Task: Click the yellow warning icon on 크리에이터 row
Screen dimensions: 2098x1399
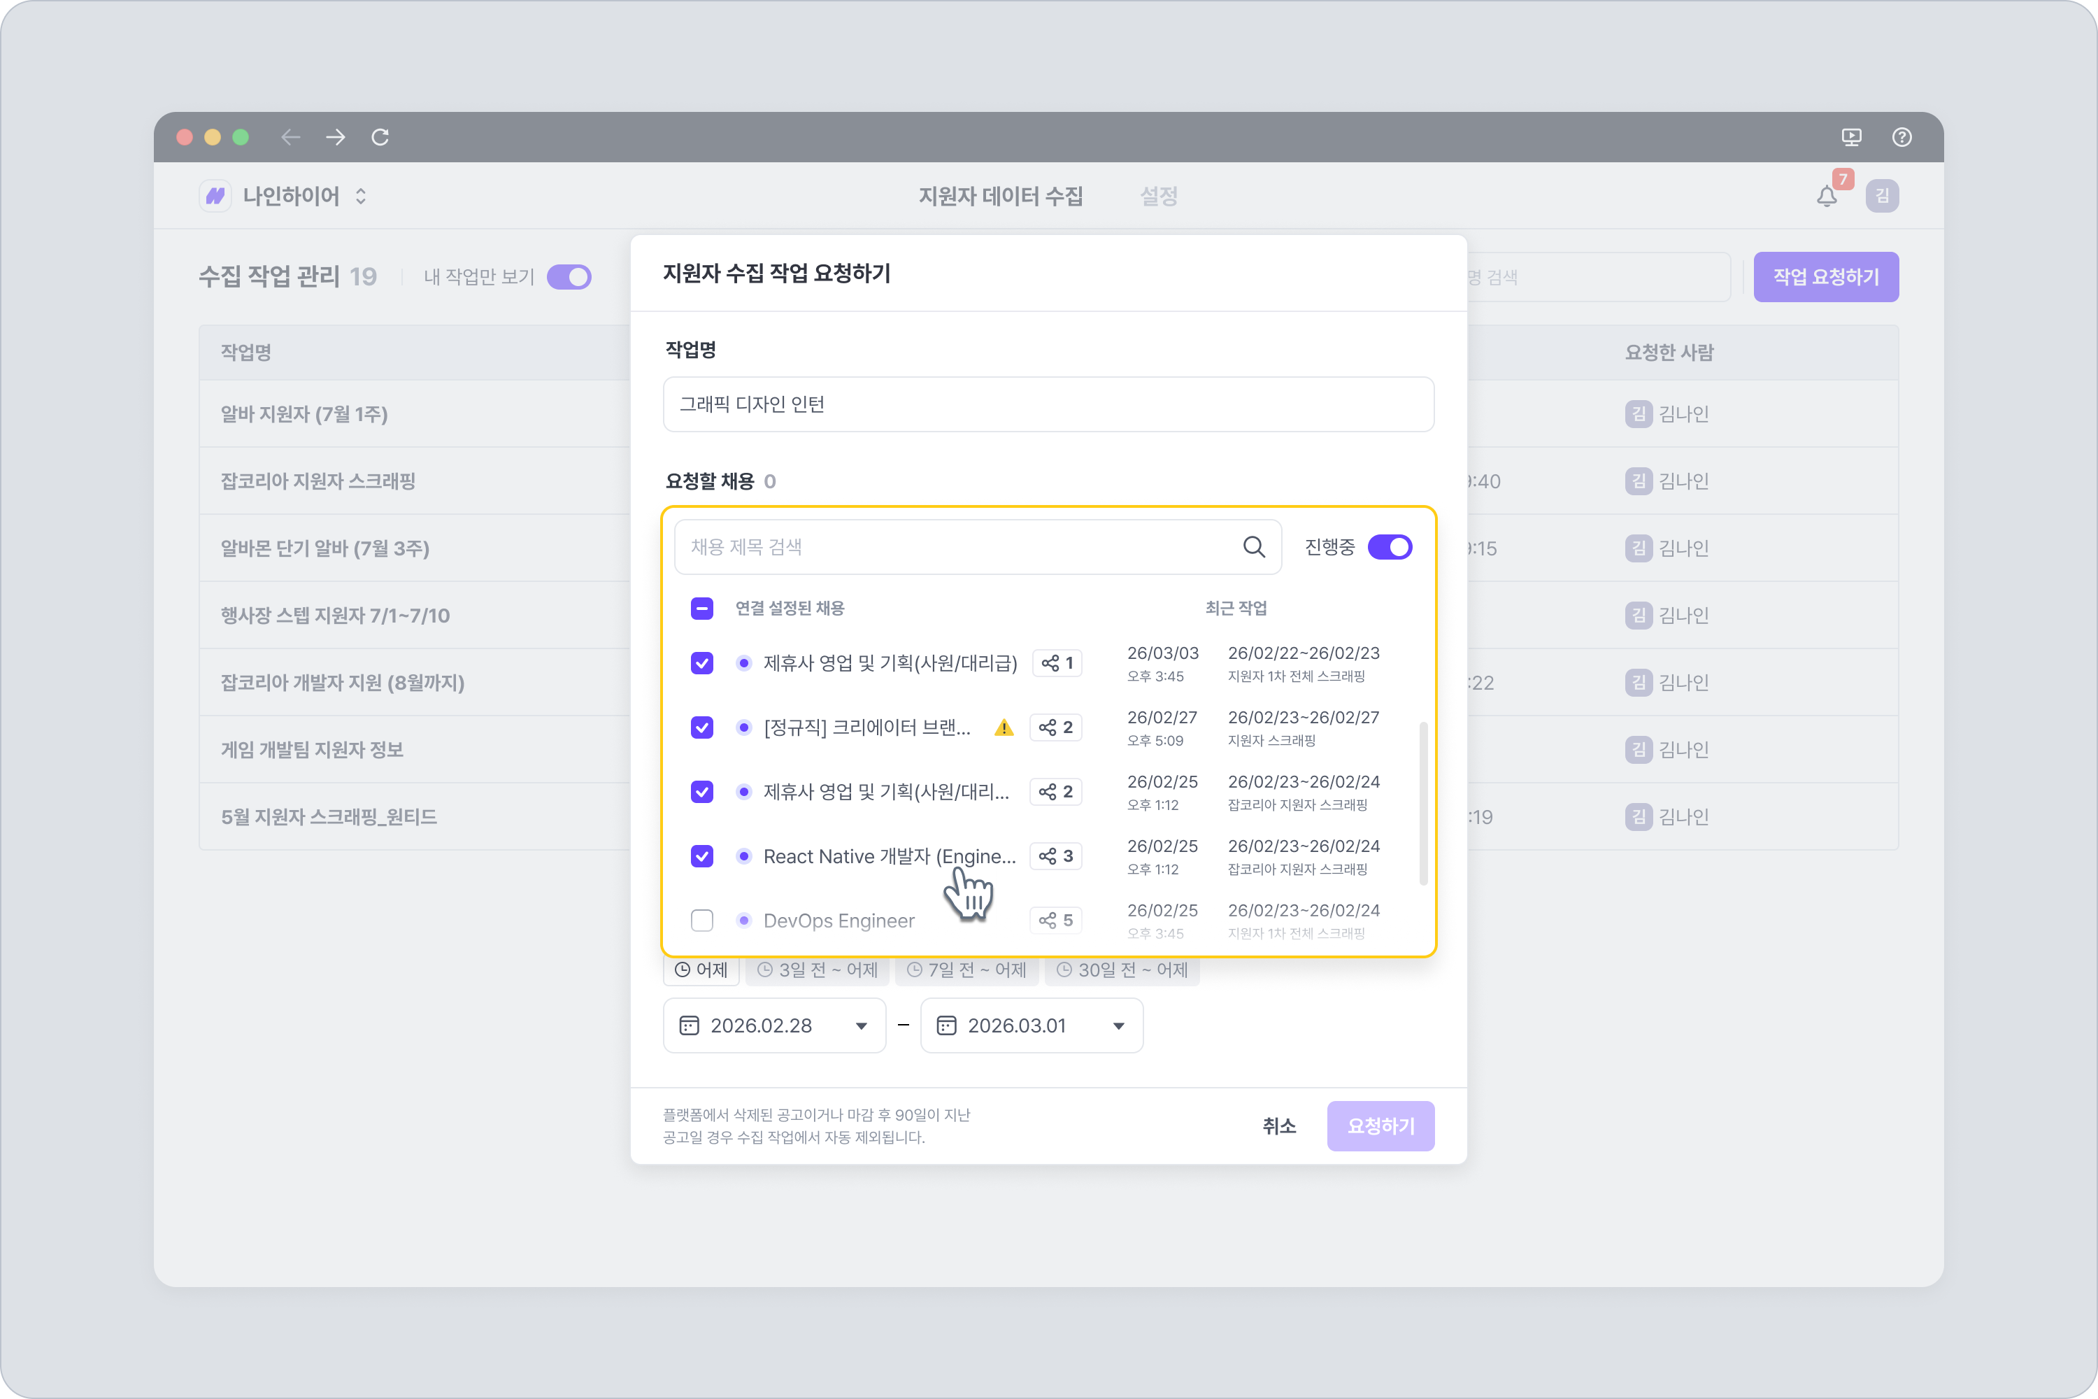Action: 1004,728
